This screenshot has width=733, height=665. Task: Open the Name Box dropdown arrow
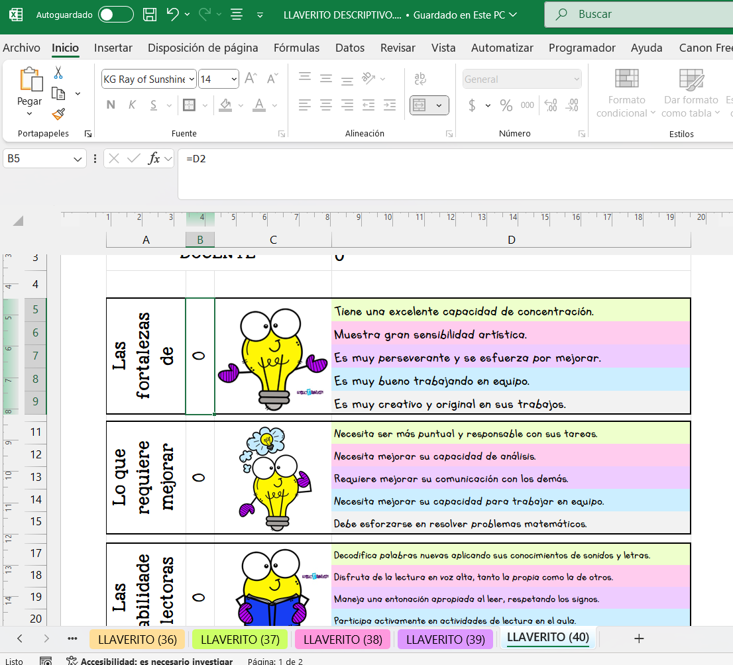click(78, 159)
